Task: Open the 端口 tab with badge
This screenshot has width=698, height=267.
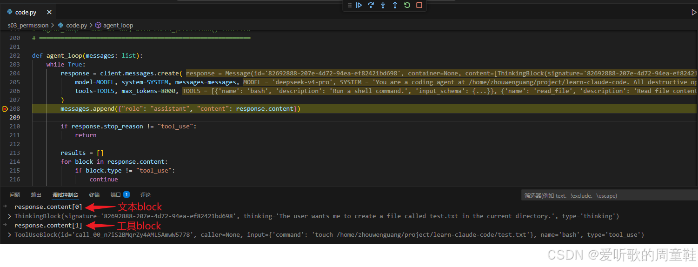Action: 120,195
